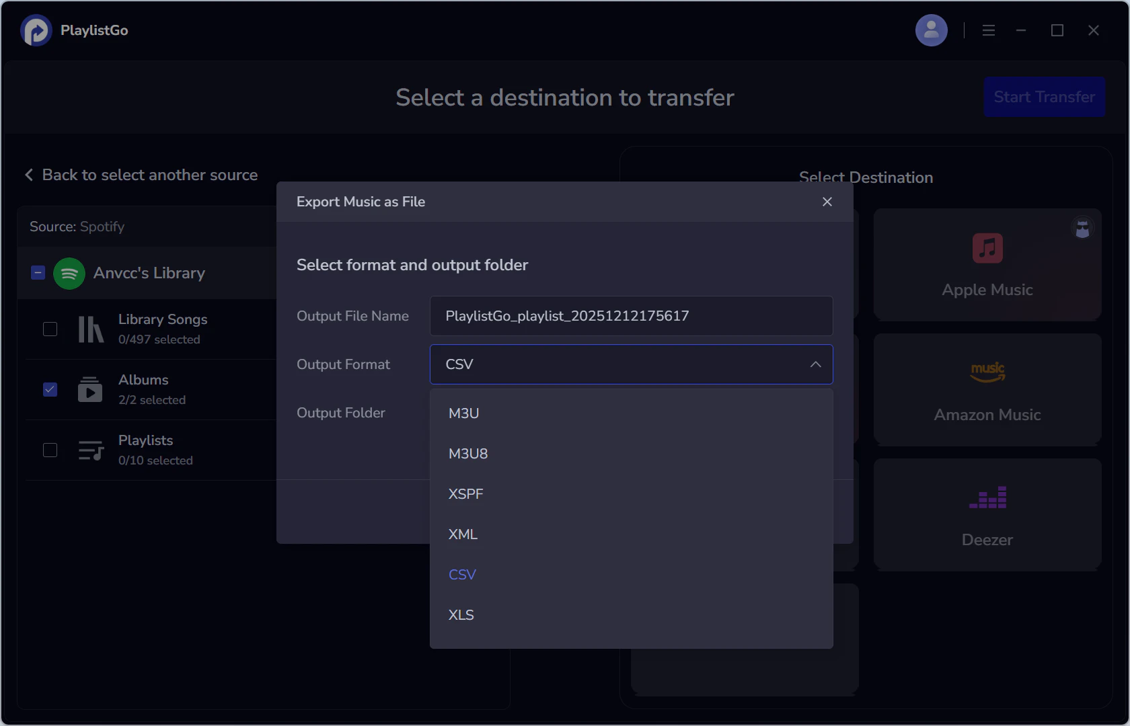1130x726 pixels.
Task: Toggle Anvcc's Library master checkbox
Action: tap(37, 273)
